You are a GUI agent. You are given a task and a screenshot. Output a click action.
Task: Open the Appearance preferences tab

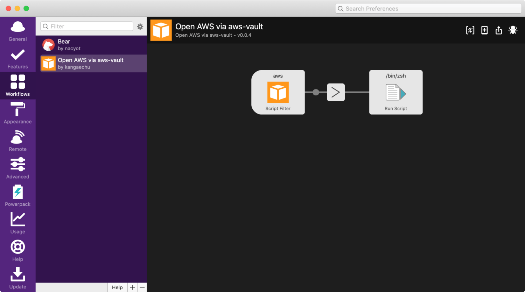(x=17, y=113)
